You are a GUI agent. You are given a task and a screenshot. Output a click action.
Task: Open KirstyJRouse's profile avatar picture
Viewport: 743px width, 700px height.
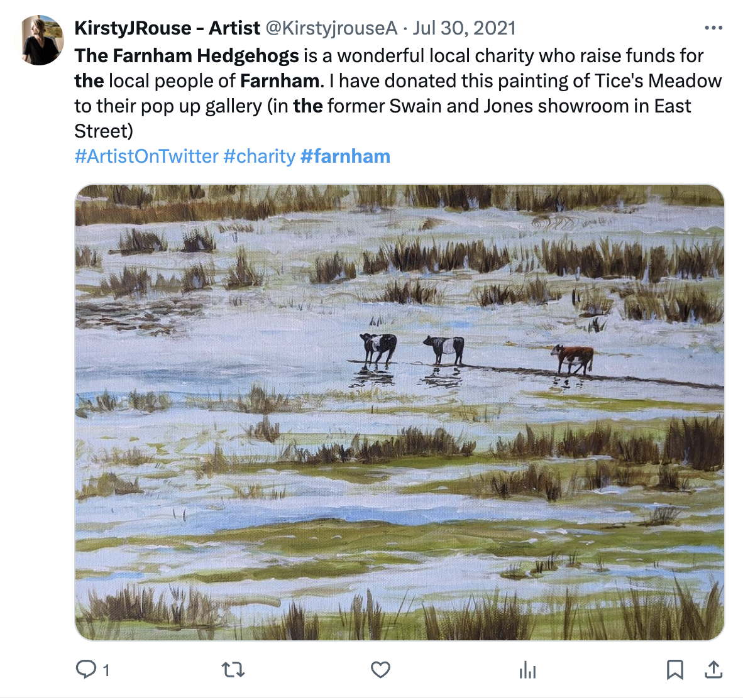point(40,40)
